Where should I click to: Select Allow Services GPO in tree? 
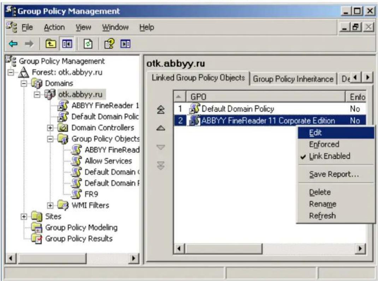point(108,161)
